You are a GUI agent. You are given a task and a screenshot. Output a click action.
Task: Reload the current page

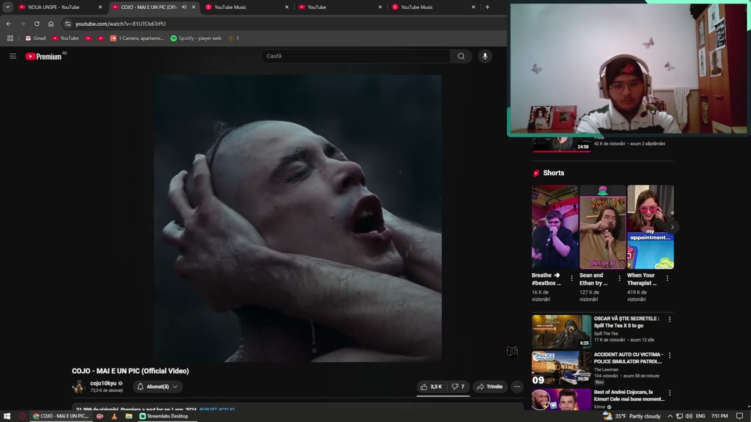pyautogui.click(x=36, y=23)
